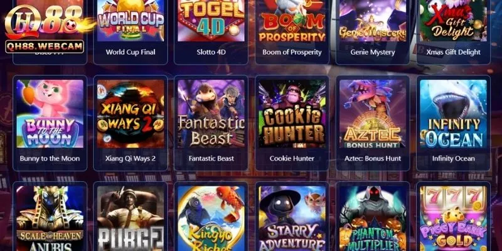Click the "Infinity Ocean" title text
Image resolution: width=502 pixels, height=251 pixels.
pyautogui.click(x=453, y=159)
